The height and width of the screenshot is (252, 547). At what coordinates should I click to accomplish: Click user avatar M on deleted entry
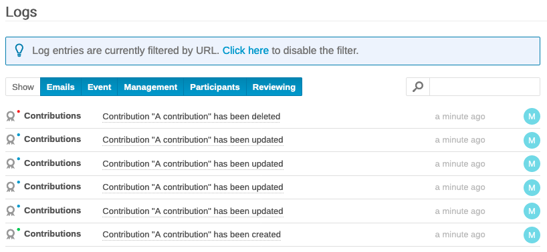[532, 117]
